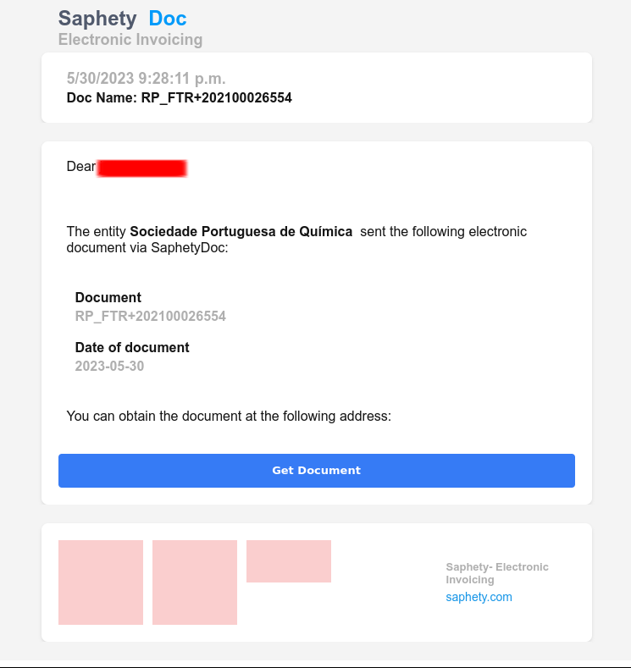Click the Date of document label
Viewport: 631px width, 668px height.
[132, 347]
